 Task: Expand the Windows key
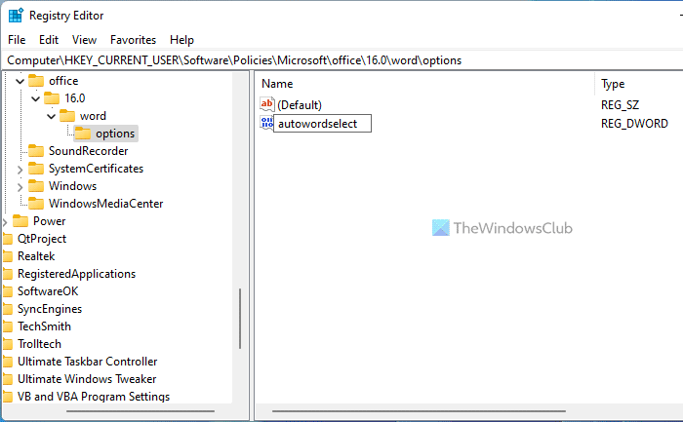pos(20,187)
